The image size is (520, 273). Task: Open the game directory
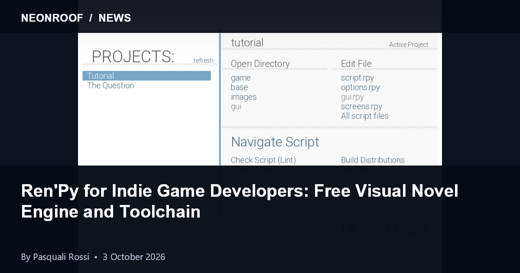coord(240,78)
